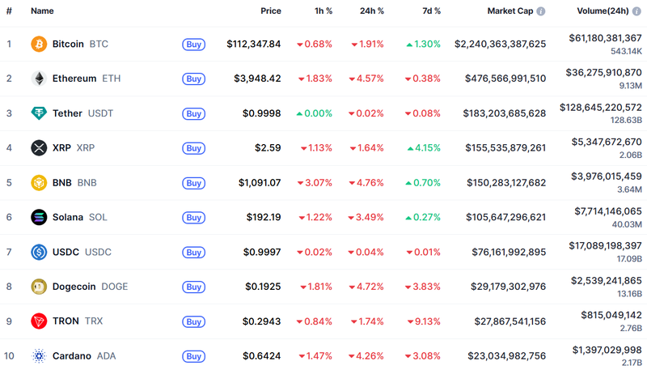Click the Volume(24h) info icon
This screenshot has width=647, height=370.
(x=637, y=11)
